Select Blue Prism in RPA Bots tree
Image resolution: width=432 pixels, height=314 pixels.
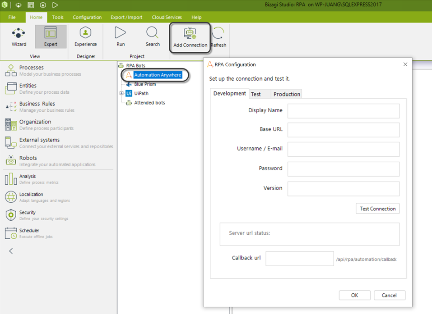pyautogui.click(x=145, y=84)
